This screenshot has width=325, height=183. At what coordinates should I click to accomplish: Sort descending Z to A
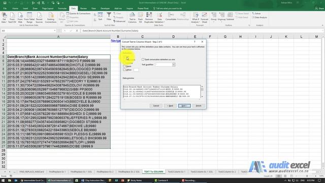pyautogui.click(x=95, y=20)
